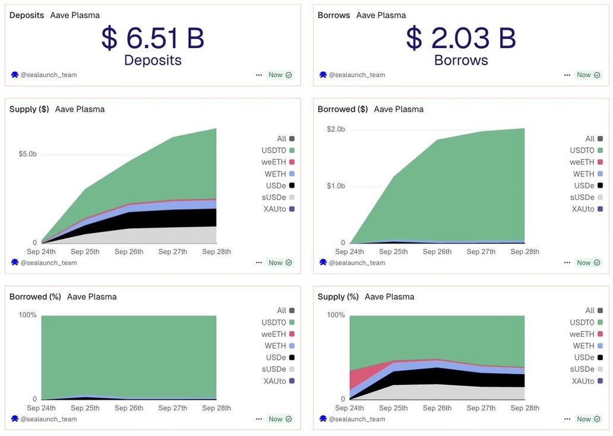Toggle the sUSDe series in the Borrowed (%) legend
Screen dimensions: 613x436
(279, 369)
